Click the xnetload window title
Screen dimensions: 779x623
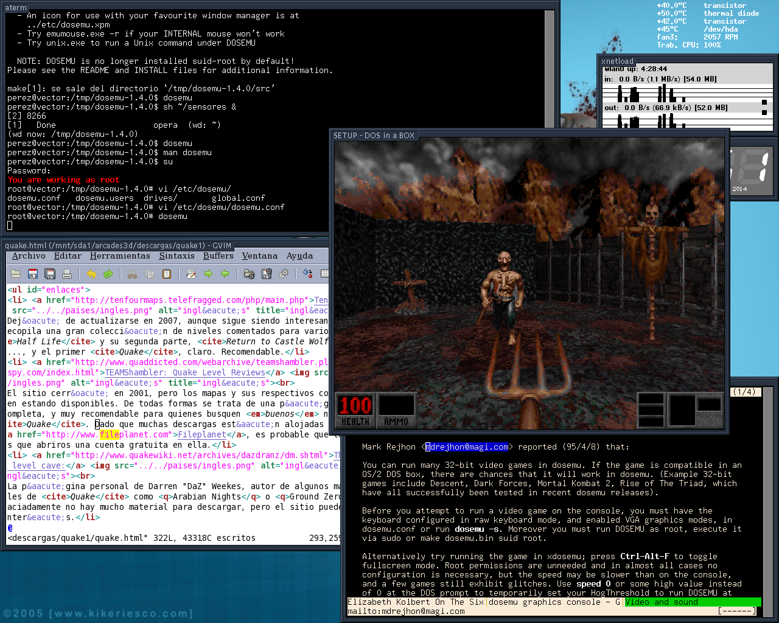(617, 61)
